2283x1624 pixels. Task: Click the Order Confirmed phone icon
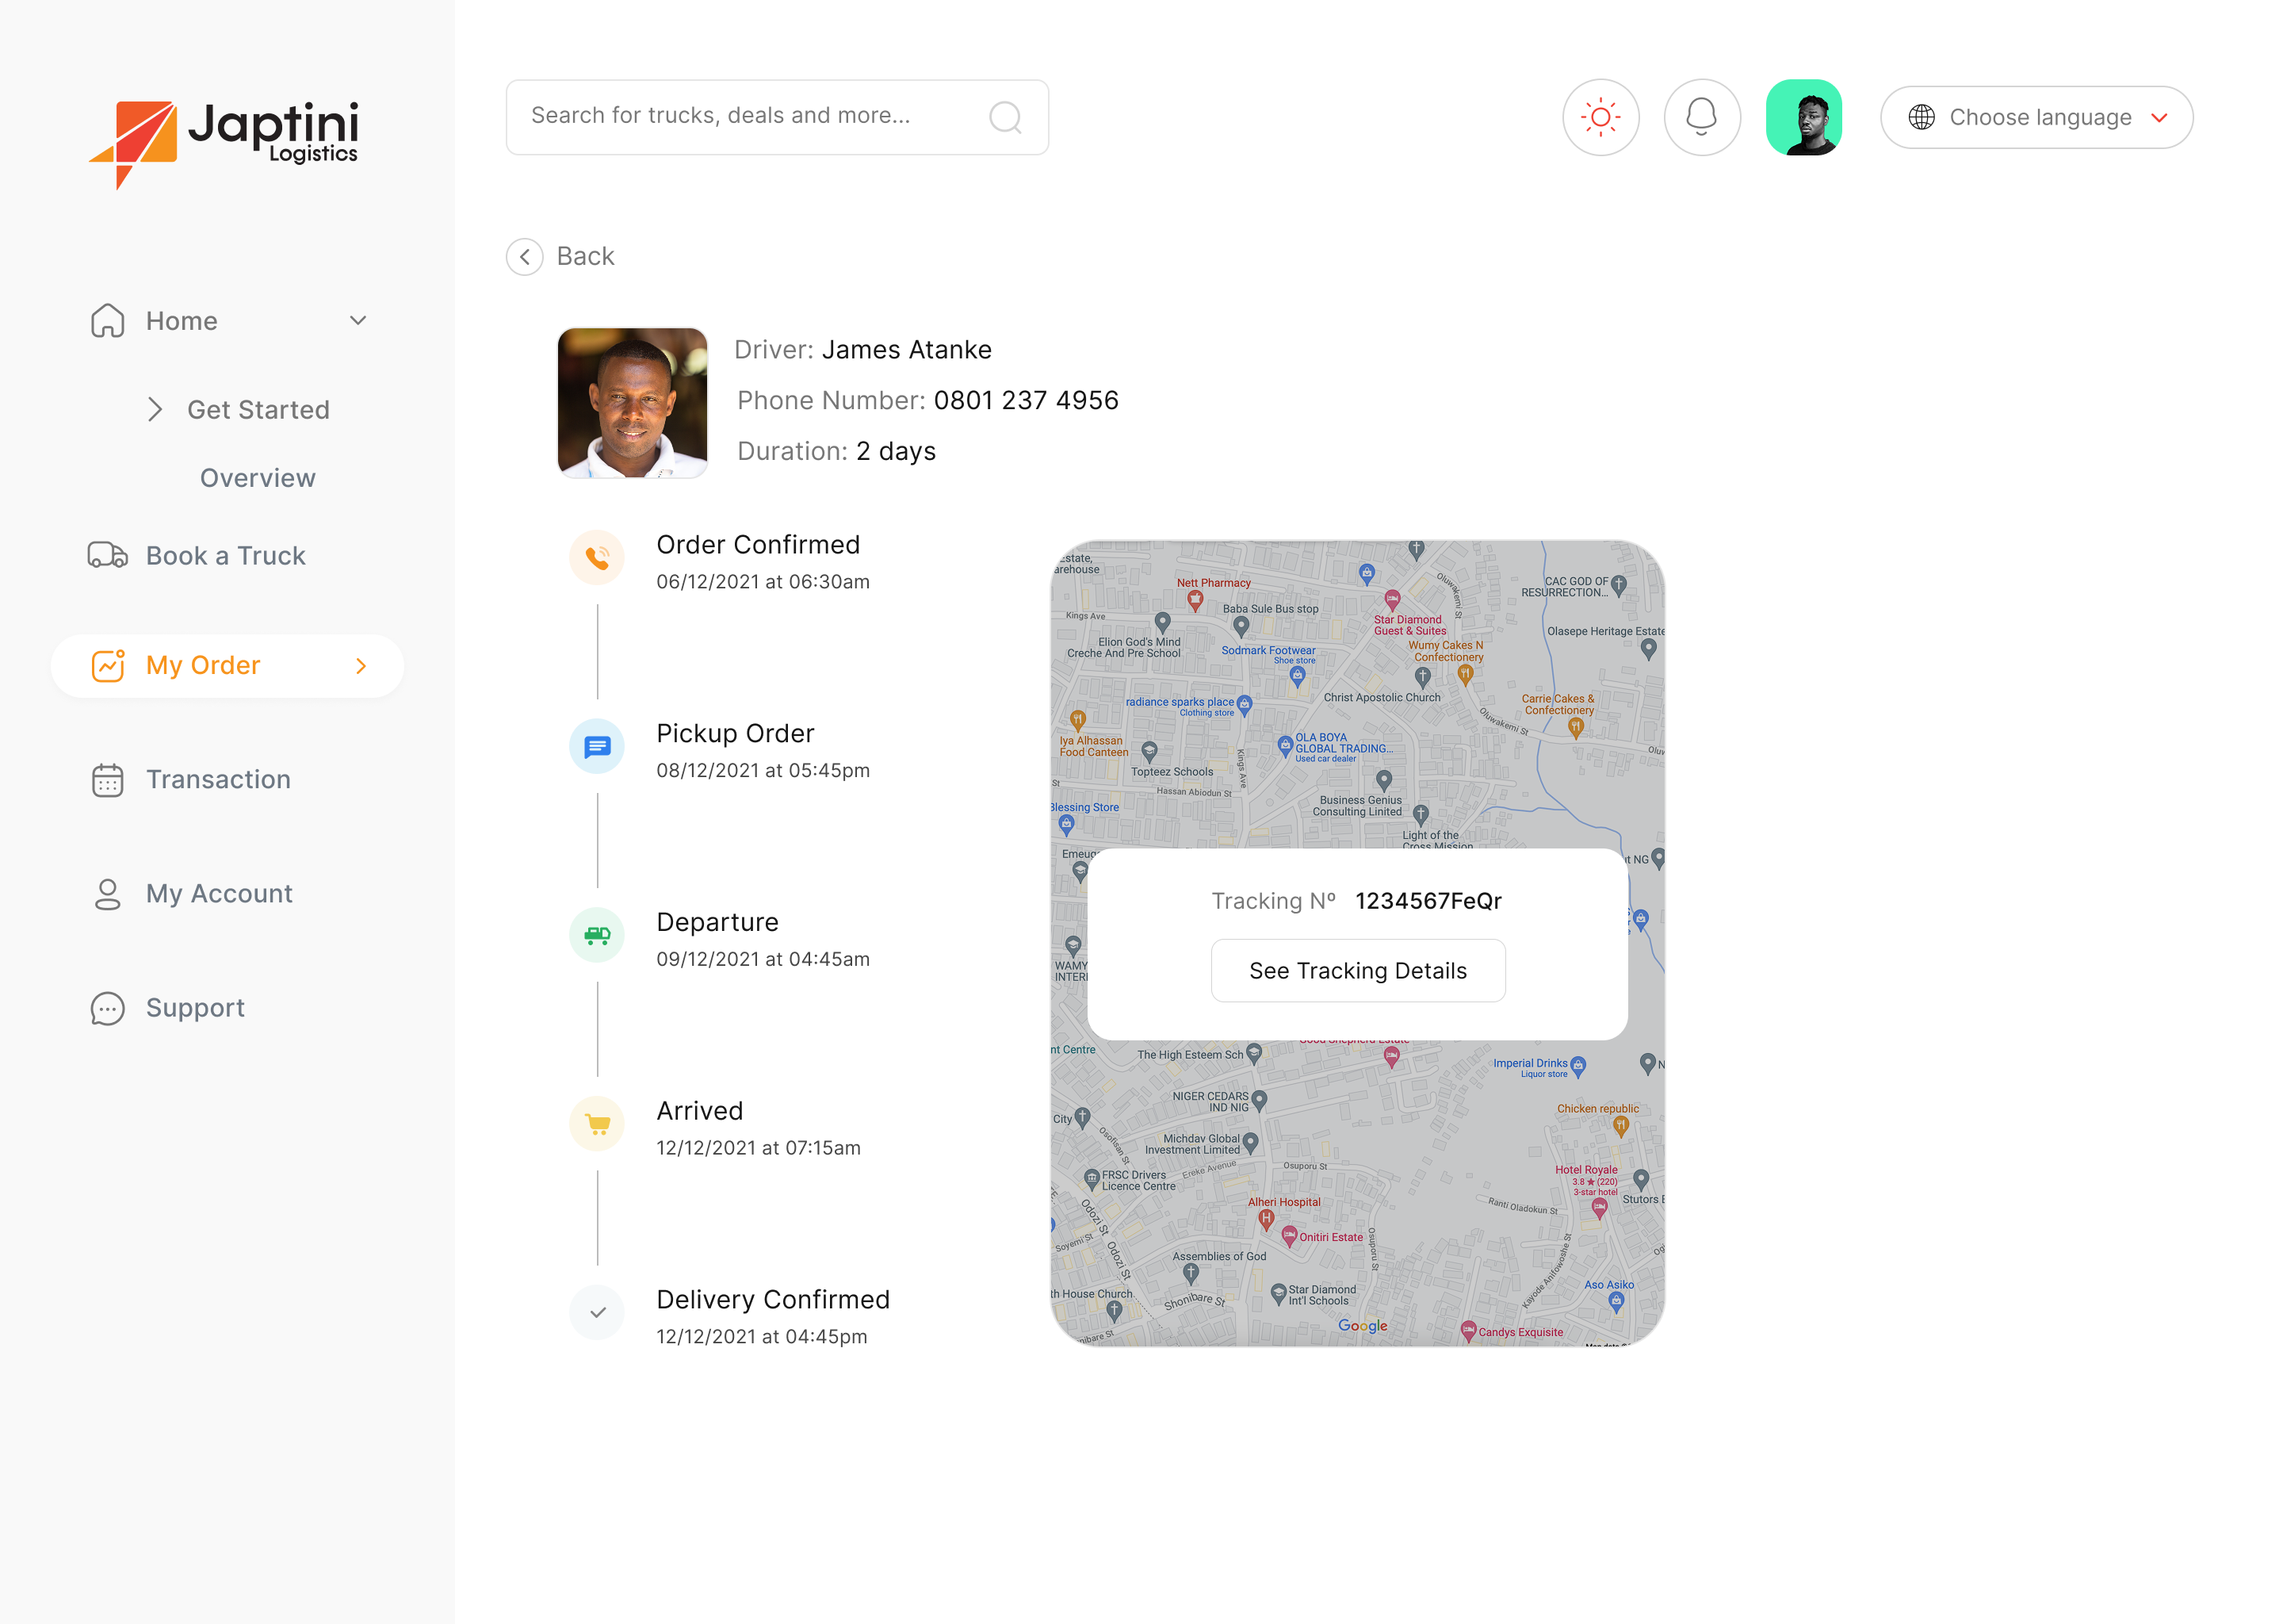tap(597, 557)
